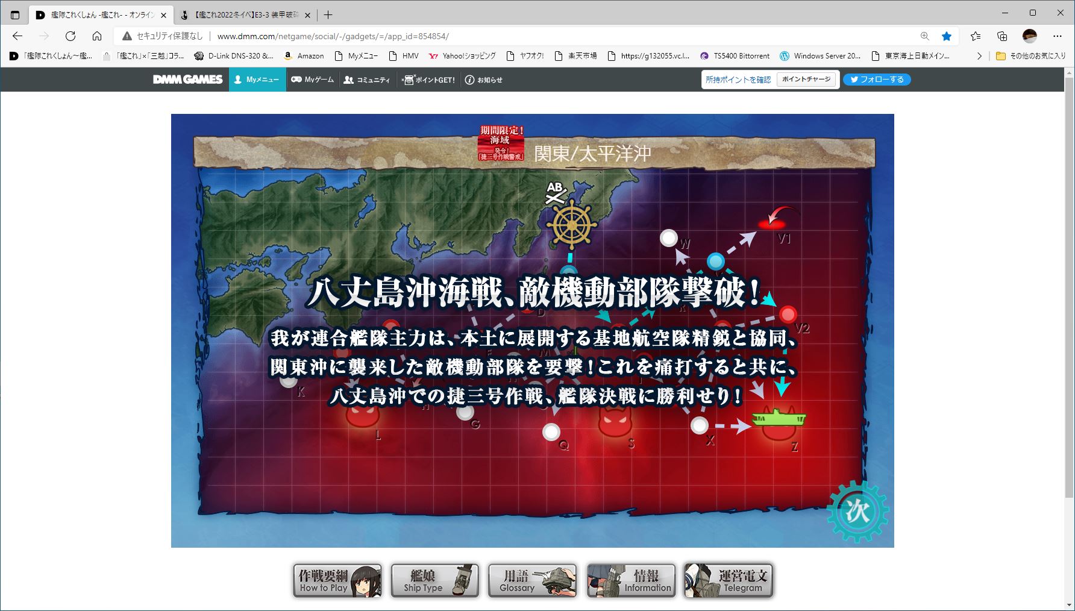
Task: Open the favorites list icon
Action: point(976,36)
